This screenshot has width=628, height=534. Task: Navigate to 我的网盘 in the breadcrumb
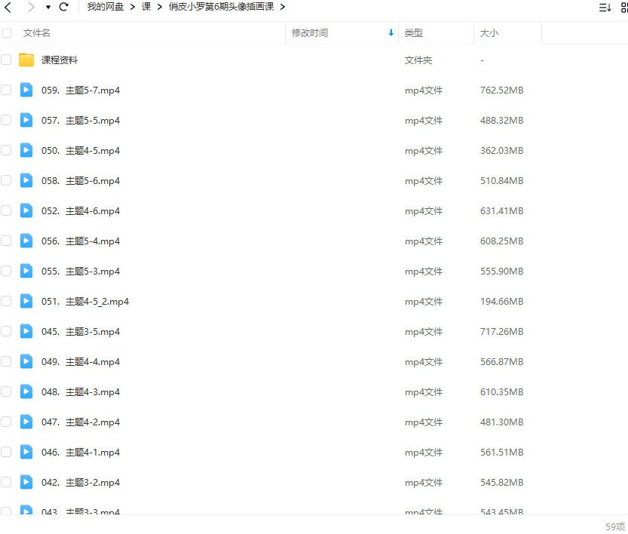(x=105, y=7)
